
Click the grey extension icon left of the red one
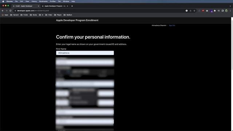click(x=199, y=11)
